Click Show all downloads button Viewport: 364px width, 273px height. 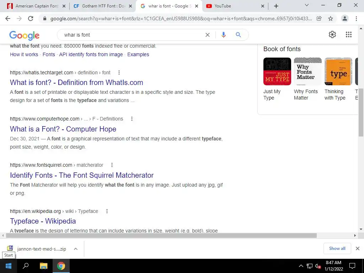coord(337,248)
